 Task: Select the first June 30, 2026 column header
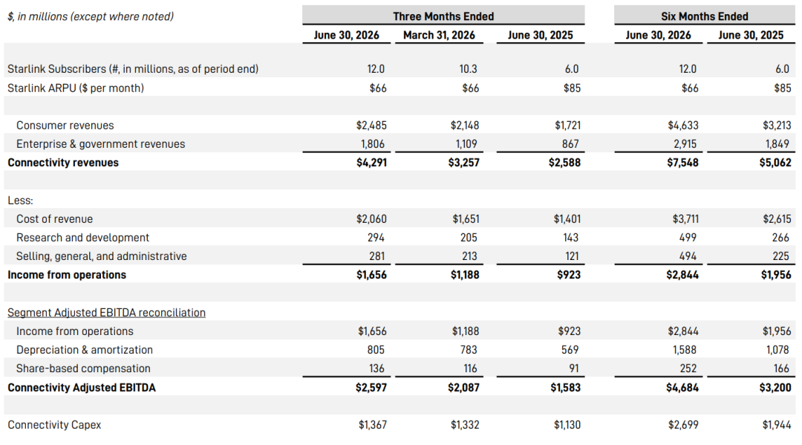click(346, 36)
